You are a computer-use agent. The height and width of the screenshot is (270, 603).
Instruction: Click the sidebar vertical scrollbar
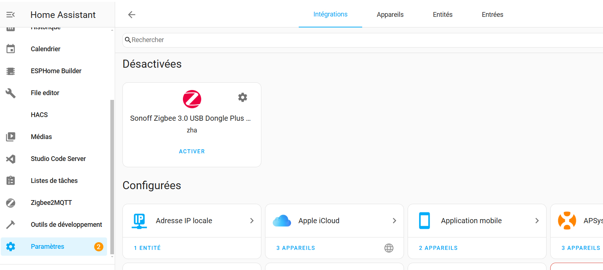click(112, 176)
